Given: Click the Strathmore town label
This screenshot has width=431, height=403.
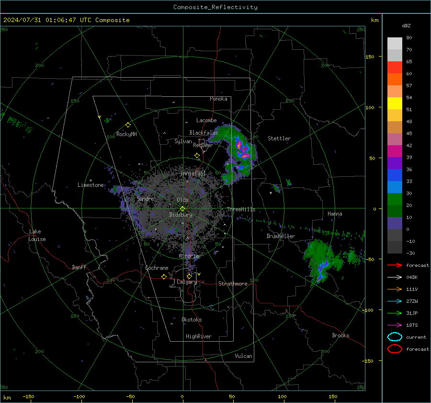Looking at the screenshot, I should (233, 284).
